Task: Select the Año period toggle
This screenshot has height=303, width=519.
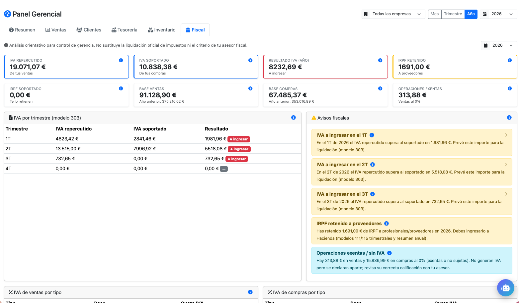Action: [x=471, y=14]
